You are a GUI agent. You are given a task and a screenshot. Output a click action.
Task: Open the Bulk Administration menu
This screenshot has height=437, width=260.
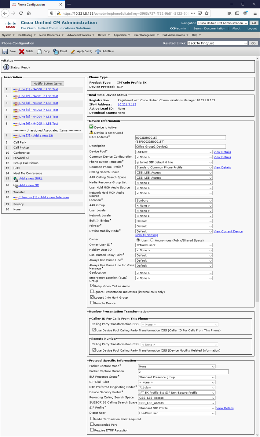point(176,35)
